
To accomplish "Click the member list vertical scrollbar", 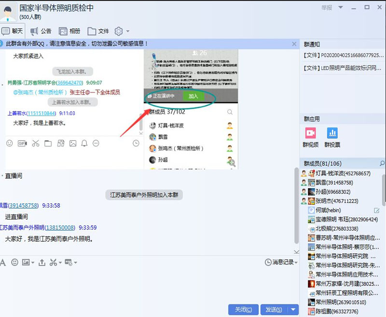I will pos(384,190).
